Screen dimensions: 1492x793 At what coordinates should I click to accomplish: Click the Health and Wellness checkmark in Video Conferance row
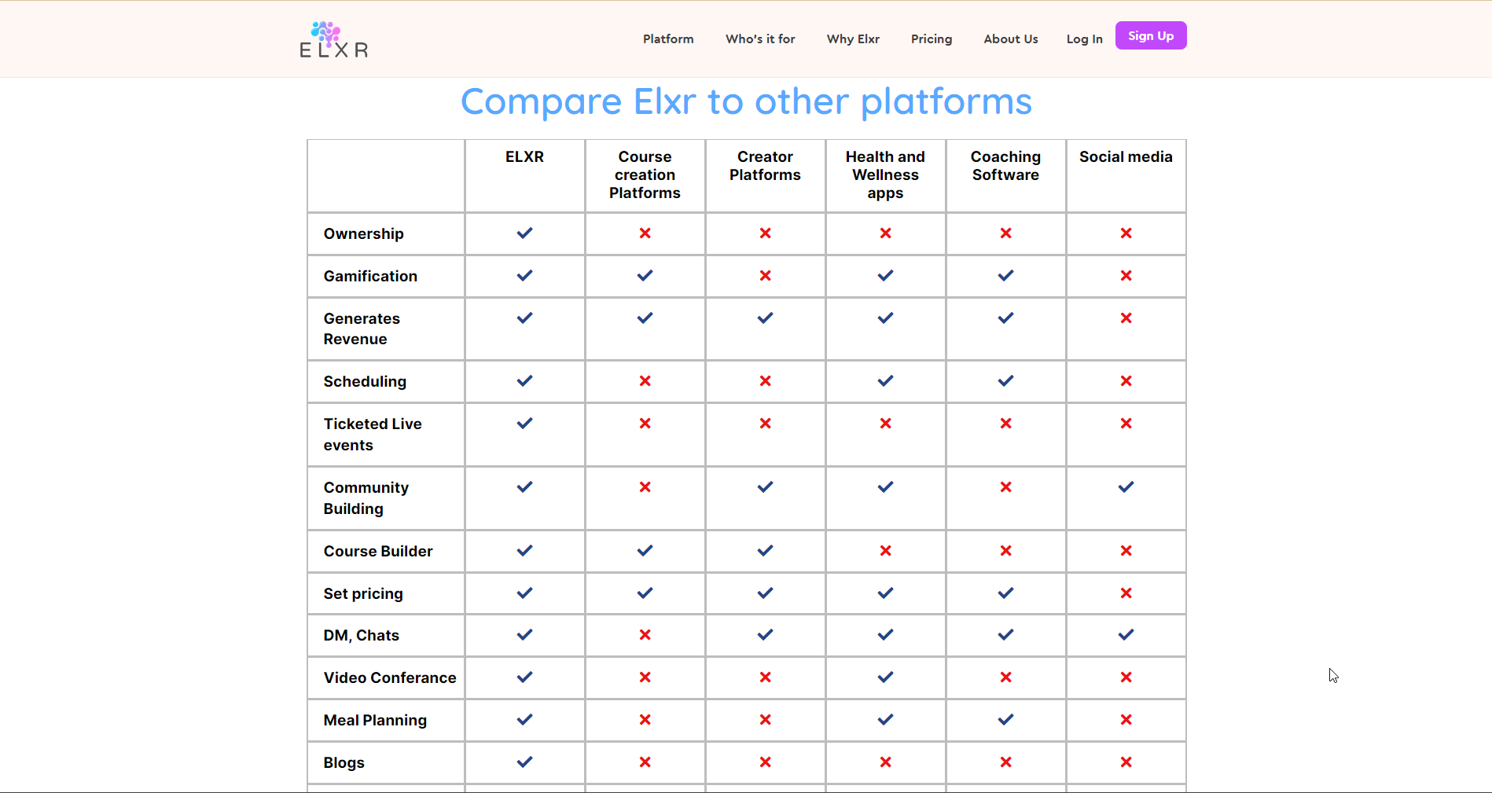coord(885,677)
